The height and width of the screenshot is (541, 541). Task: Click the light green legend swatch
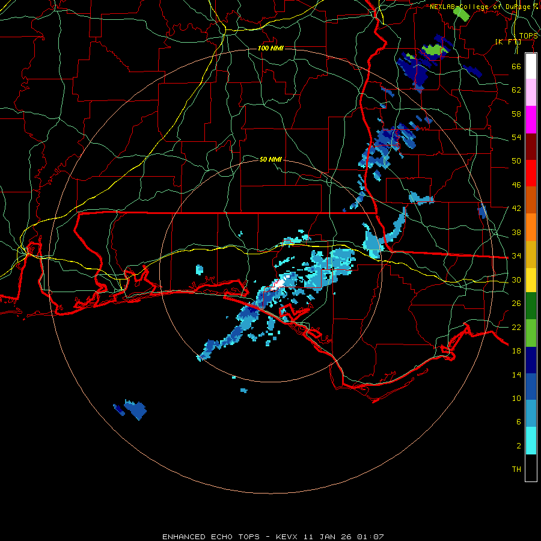tap(531, 333)
